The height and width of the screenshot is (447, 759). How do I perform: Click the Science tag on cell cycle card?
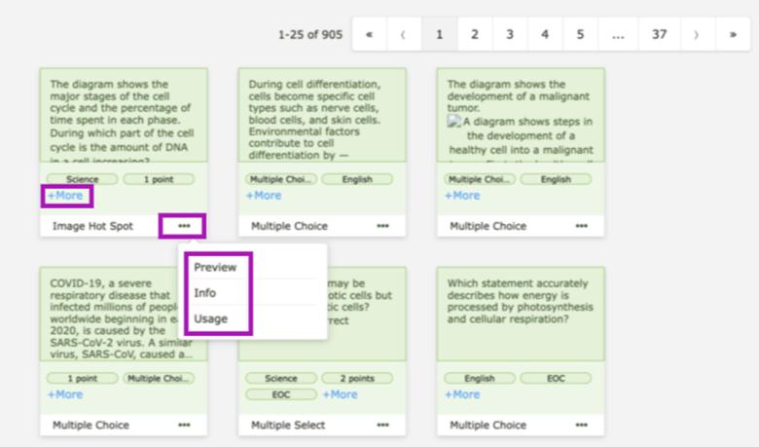pos(83,179)
